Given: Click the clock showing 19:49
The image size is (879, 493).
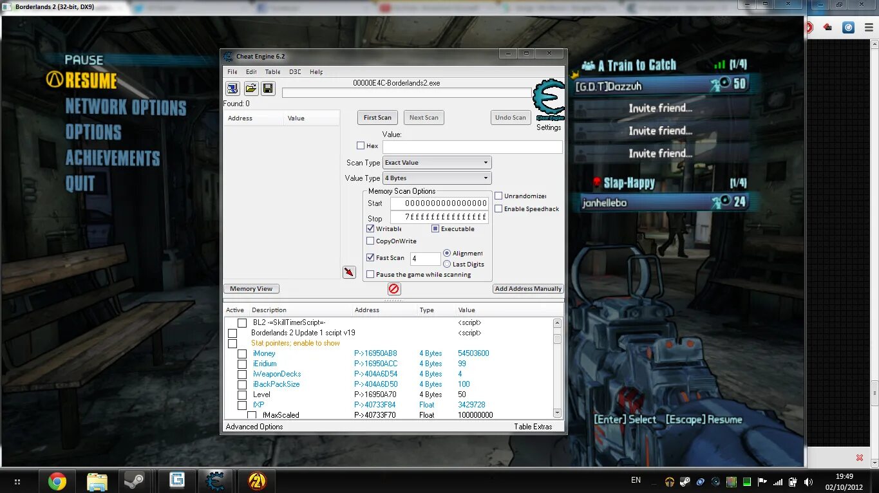Looking at the screenshot, I should [844, 477].
